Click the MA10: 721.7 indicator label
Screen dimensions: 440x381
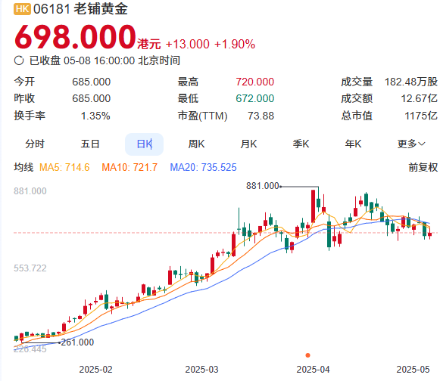click(130, 167)
